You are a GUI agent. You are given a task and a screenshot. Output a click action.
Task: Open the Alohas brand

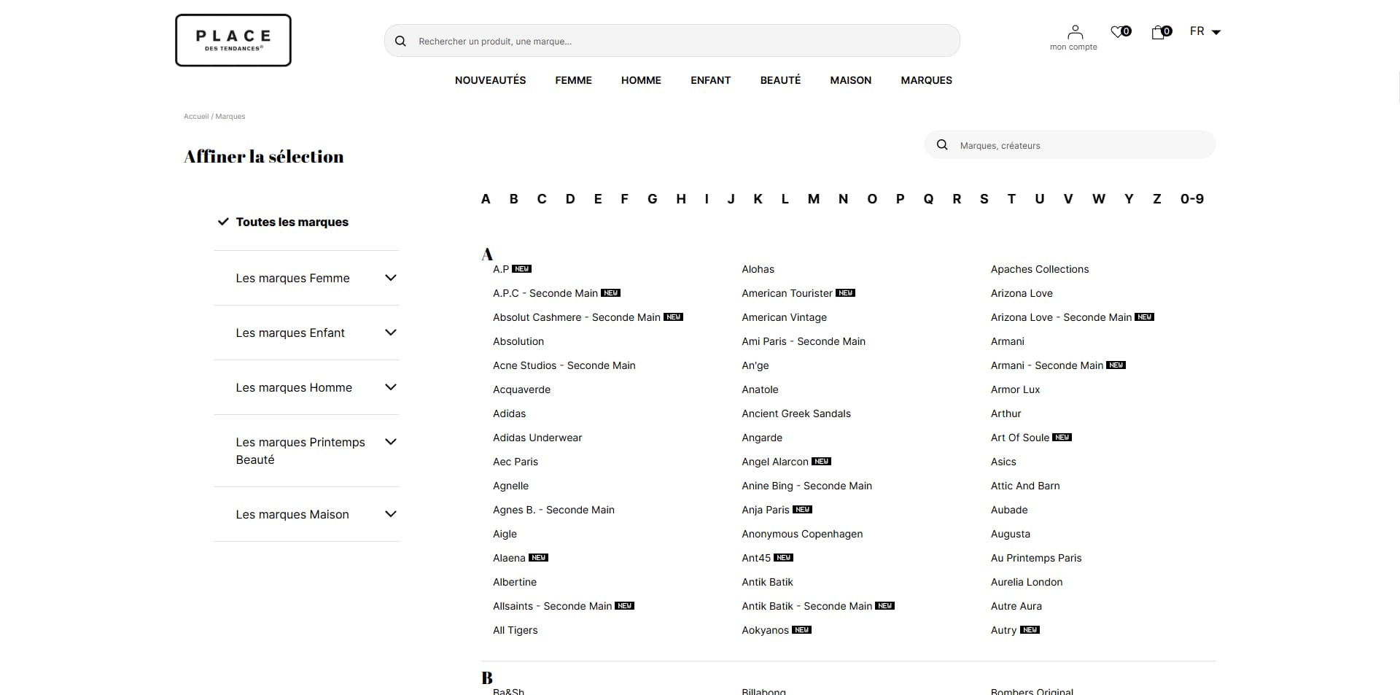(758, 269)
